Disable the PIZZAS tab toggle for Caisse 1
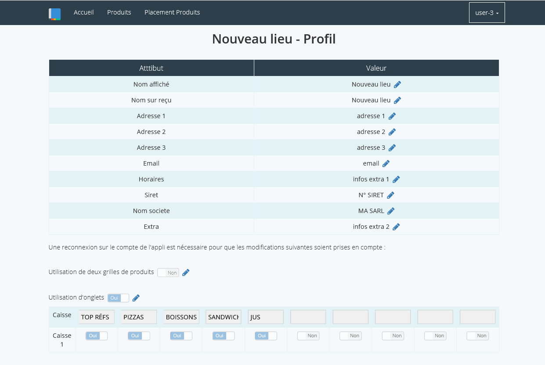The width and height of the screenshot is (545, 365). 139,336
